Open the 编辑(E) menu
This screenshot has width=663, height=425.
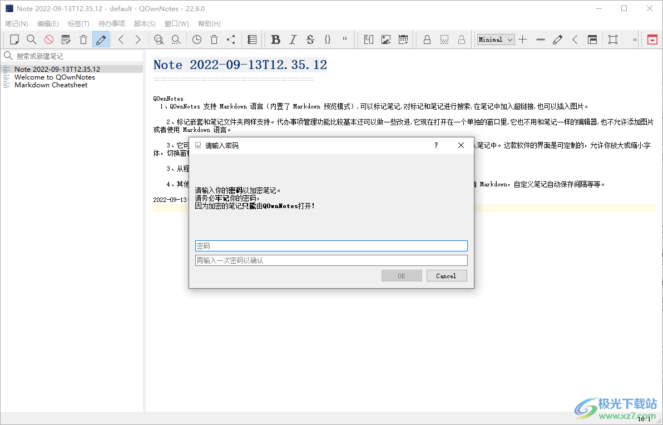pos(48,24)
